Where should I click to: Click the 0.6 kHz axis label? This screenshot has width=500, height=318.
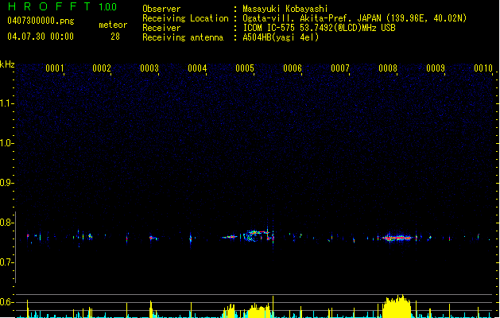[6, 302]
